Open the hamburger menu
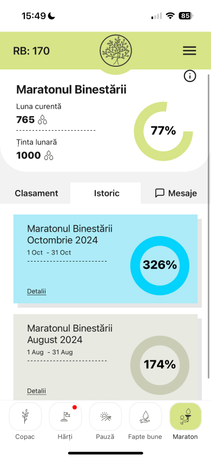 coord(189,51)
